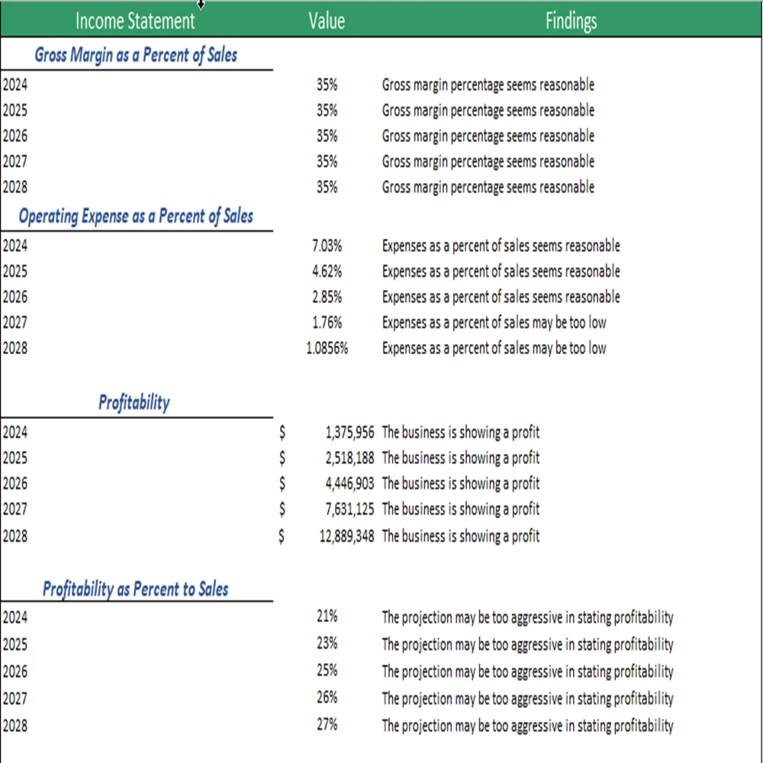Click the 7.03% operating expense value
The height and width of the screenshot is (763, 763).
327,246
